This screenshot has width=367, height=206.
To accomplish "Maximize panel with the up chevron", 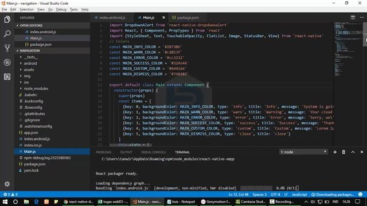I will tap(353, 152).
